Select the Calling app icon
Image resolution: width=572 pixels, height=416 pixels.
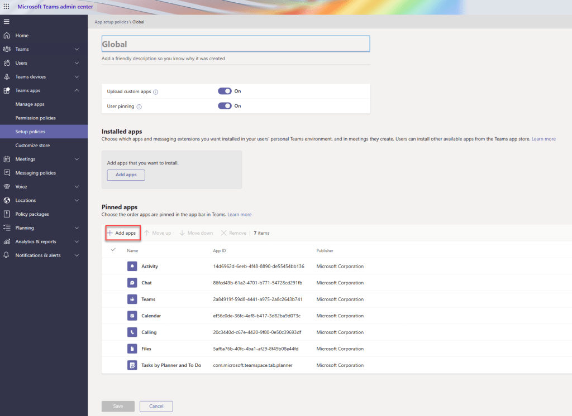(x=131, y=332)
